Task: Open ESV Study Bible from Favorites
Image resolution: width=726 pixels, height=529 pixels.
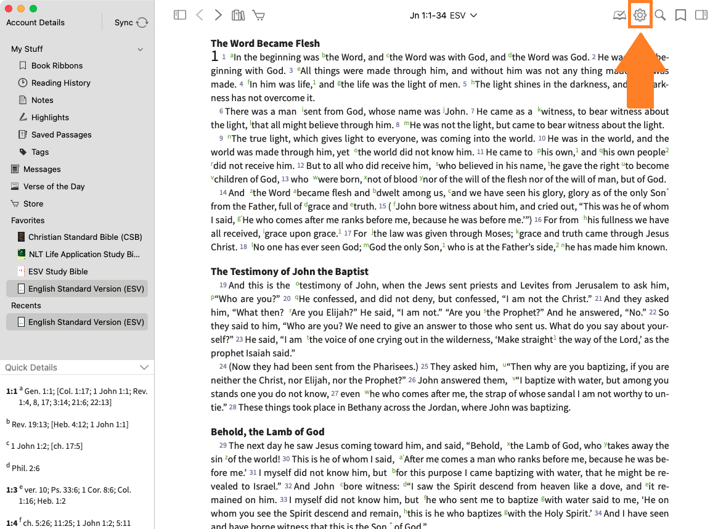Action: point(58,271)
